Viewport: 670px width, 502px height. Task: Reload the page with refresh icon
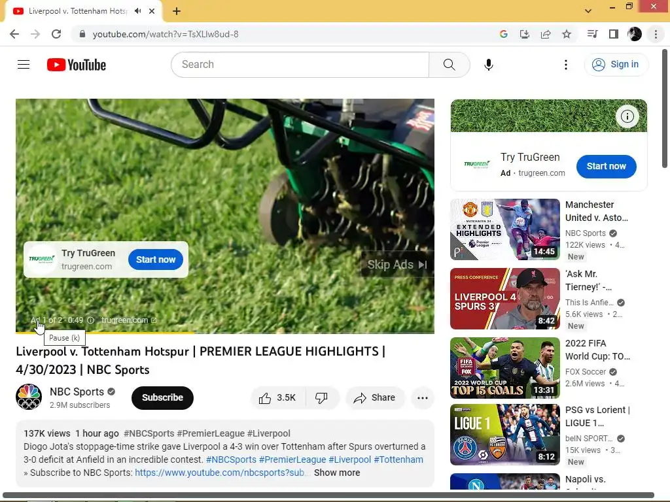(56, 34)
